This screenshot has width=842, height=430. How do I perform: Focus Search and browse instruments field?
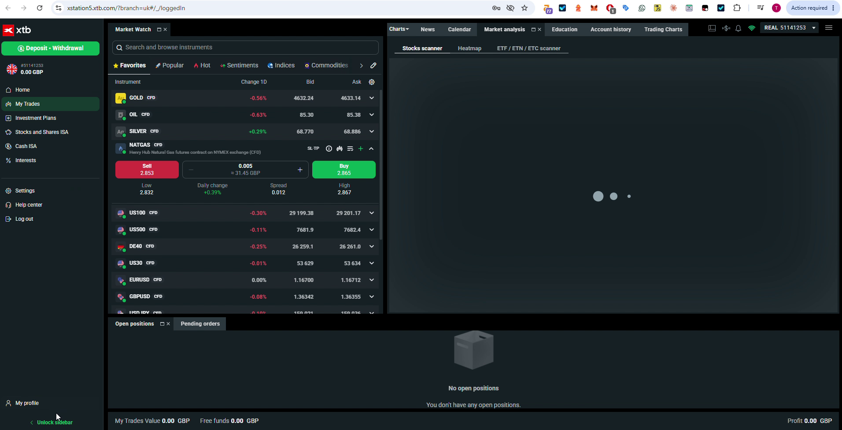click(x=245, y=48)
